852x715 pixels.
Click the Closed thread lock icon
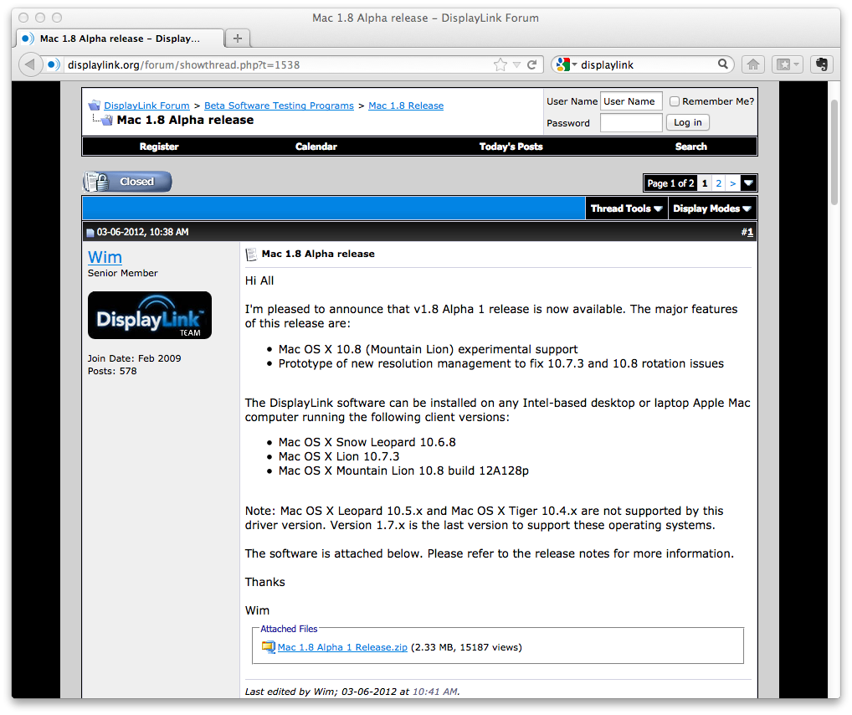point(97,182)
